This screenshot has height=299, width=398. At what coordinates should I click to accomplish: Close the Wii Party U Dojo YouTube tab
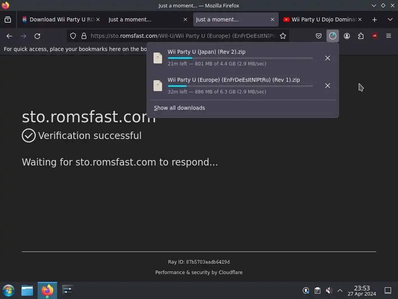[360, 19]
